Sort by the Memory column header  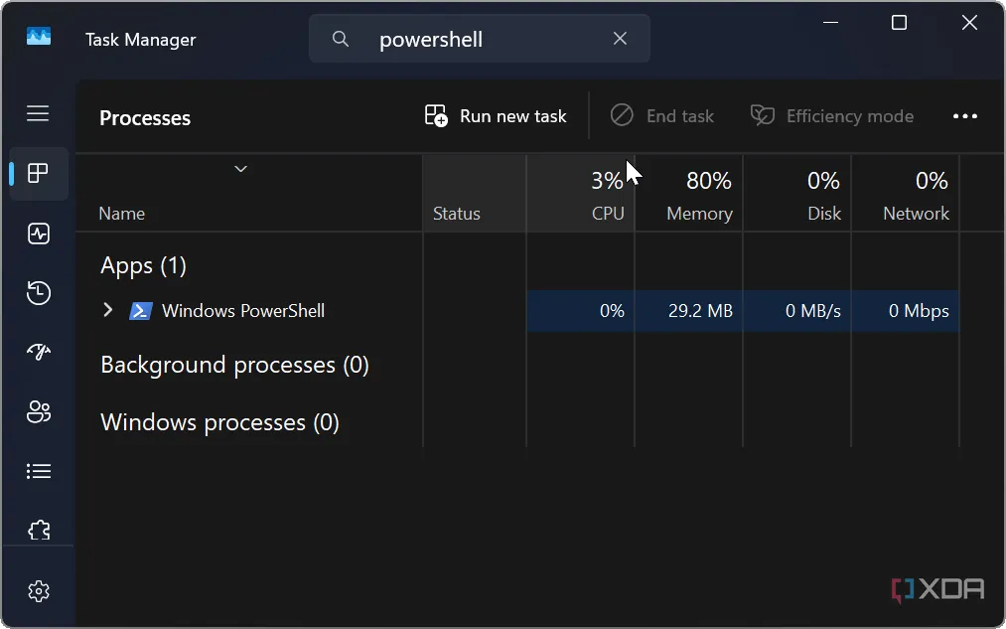click(x=688, y=193)
